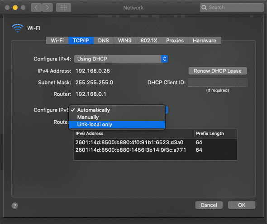
Task: Open the 802.1X tab
Action: click(149, 41)
